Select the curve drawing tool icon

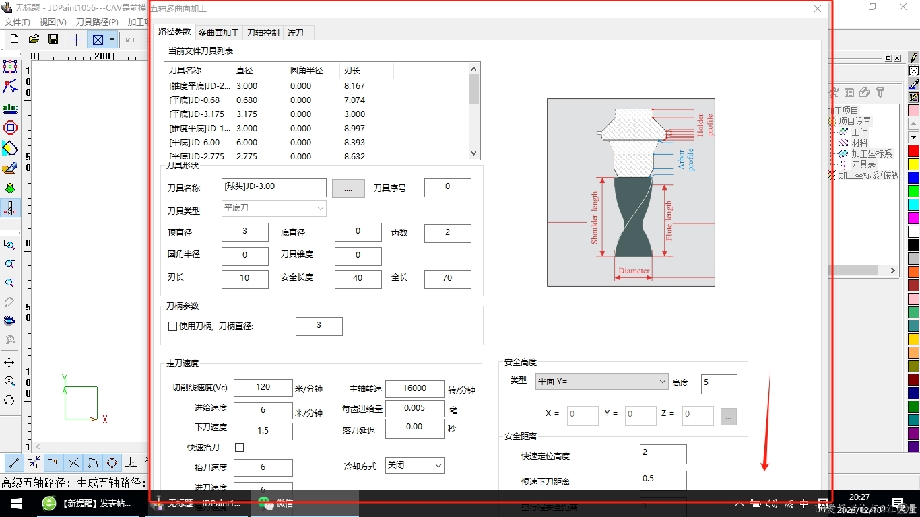point(10,87)
